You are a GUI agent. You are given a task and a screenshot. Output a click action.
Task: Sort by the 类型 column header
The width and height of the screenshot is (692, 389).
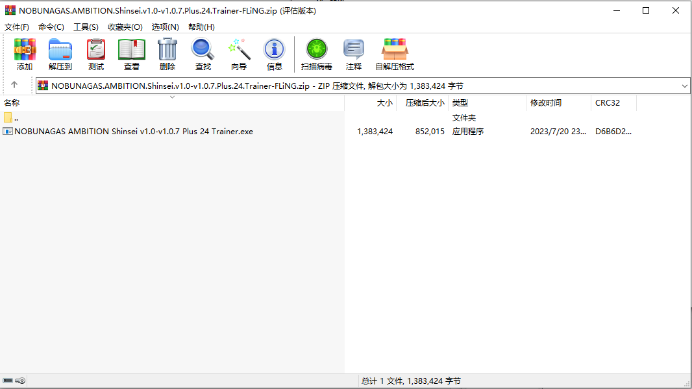tap(488, 102)
